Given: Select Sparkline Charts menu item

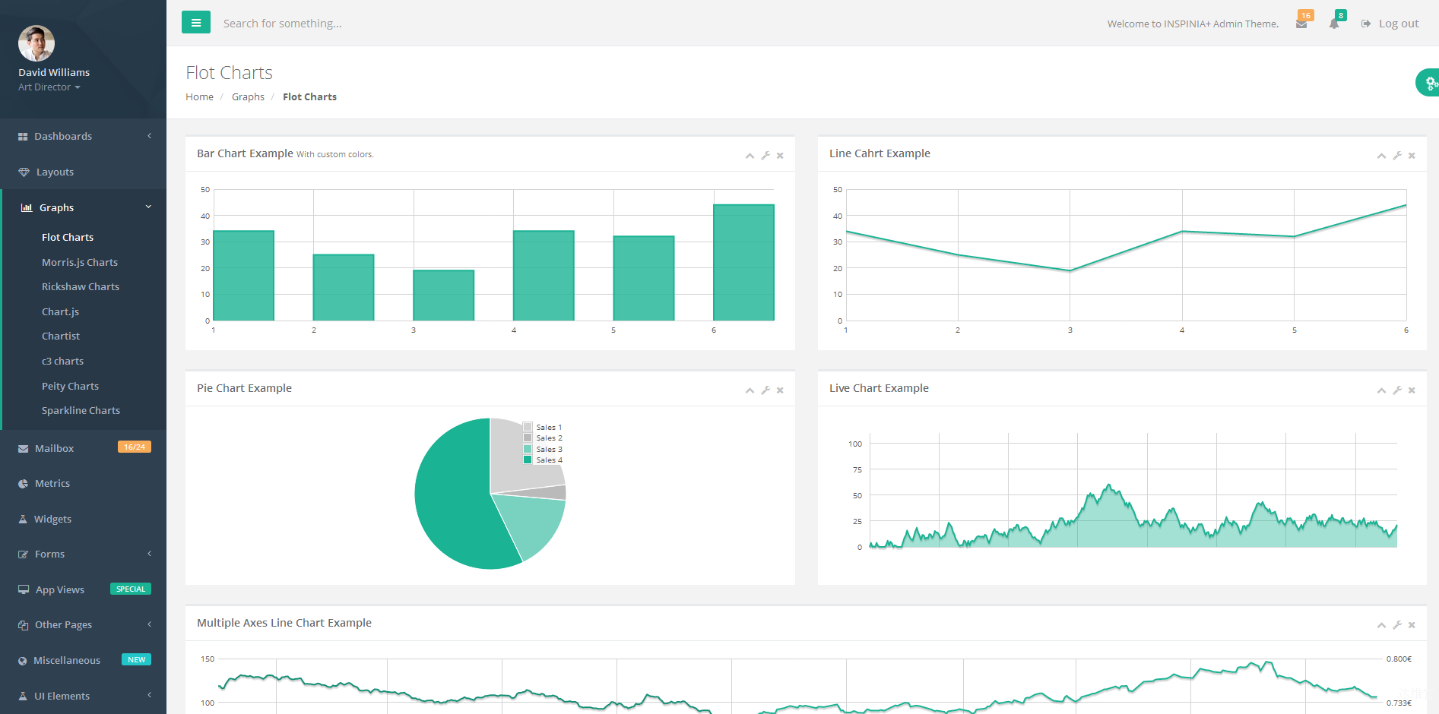Looking at the screenshot, I should click(x=81, y=410).
